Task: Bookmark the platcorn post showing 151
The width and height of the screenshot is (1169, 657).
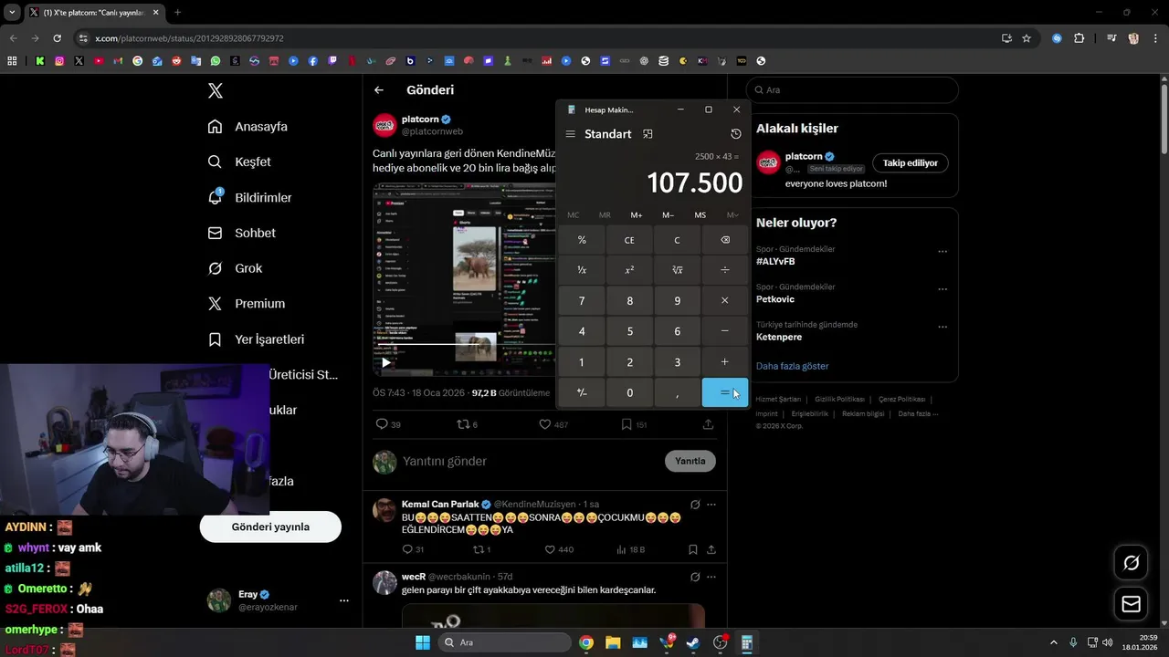Action: [x=634, y=424]
